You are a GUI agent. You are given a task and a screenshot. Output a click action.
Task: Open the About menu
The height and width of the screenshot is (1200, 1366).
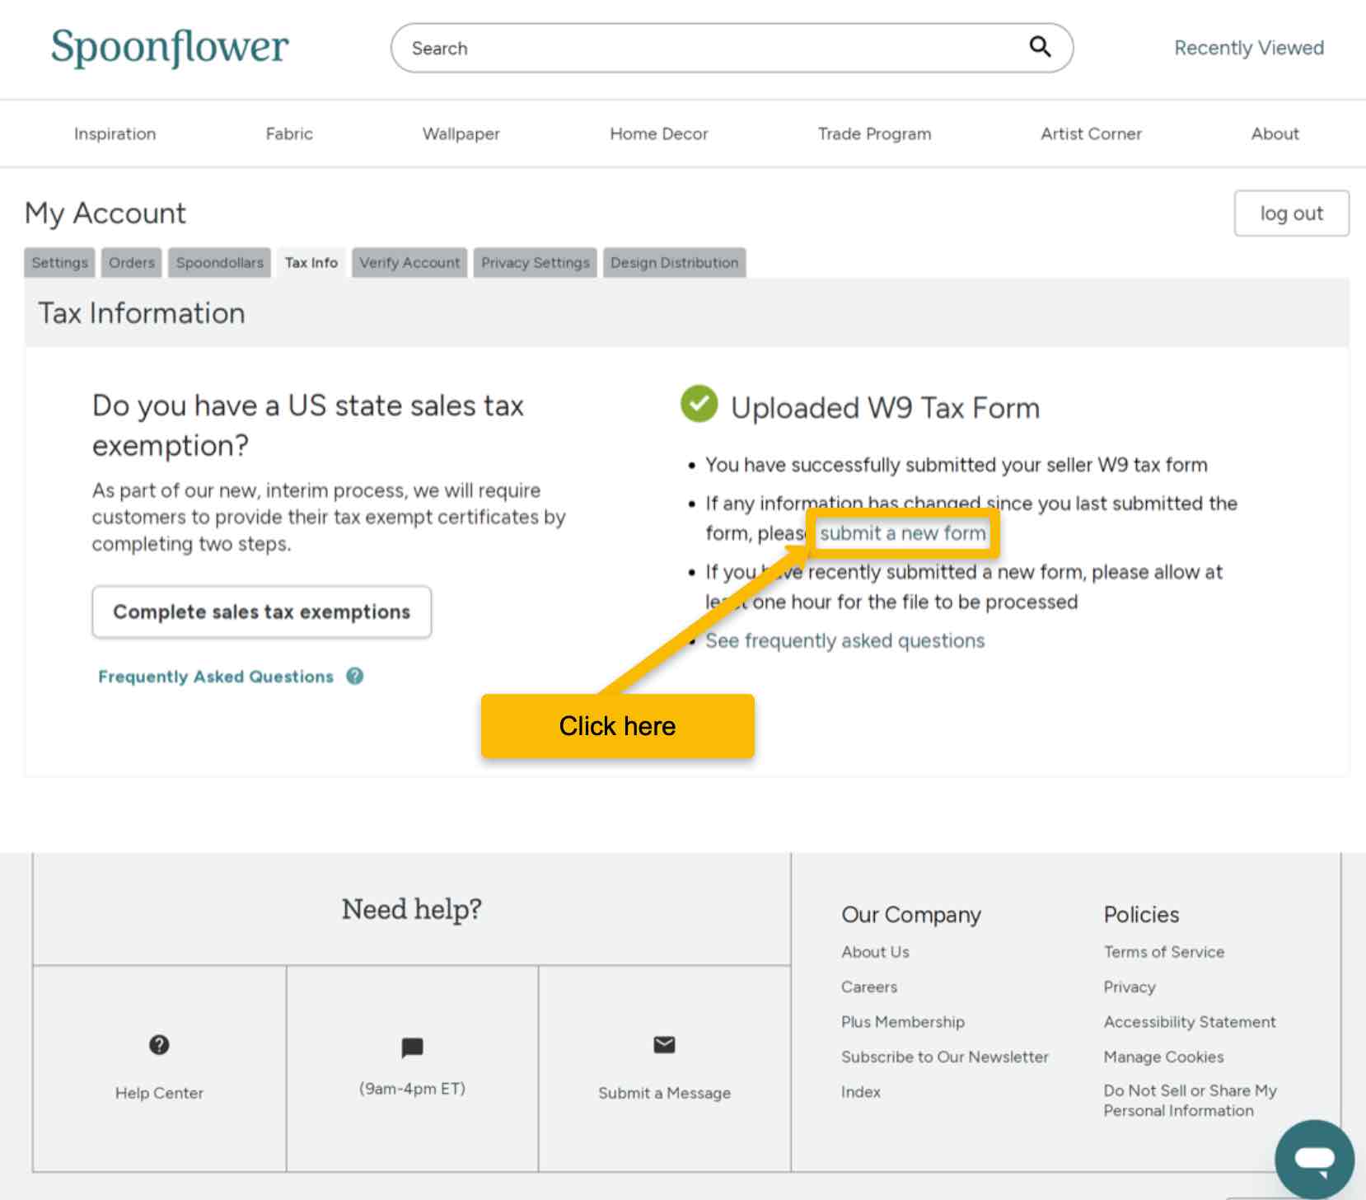[x=1275, y=134]
